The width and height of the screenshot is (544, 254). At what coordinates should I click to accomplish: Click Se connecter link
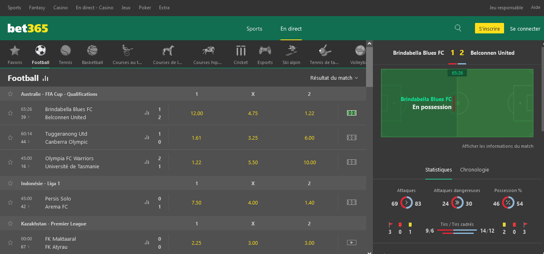pos(525,29)
